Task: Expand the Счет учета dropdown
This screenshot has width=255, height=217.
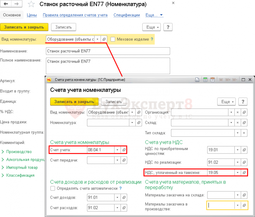Action: click(118, 150)
